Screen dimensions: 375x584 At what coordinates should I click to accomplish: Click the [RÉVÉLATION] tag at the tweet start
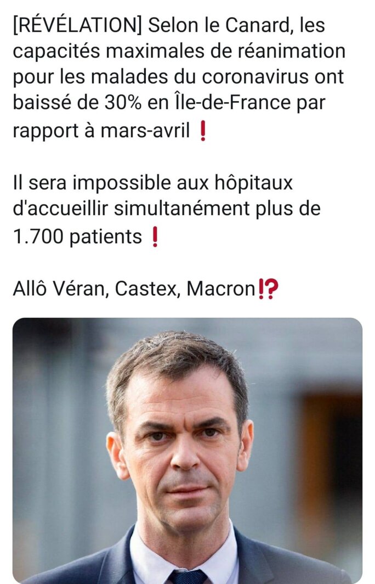tap(77, 25)
